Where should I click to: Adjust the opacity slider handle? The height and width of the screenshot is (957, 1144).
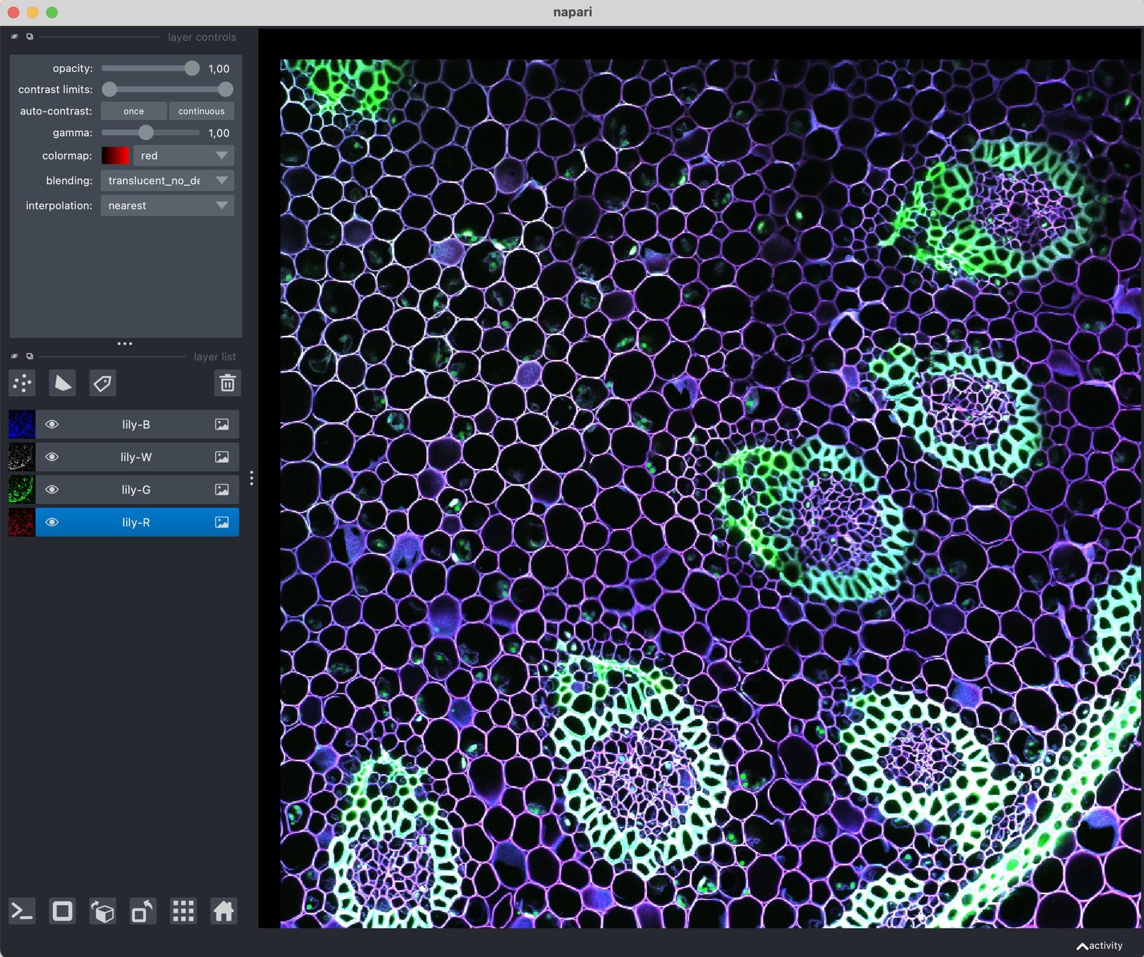[x=192, y=68]
